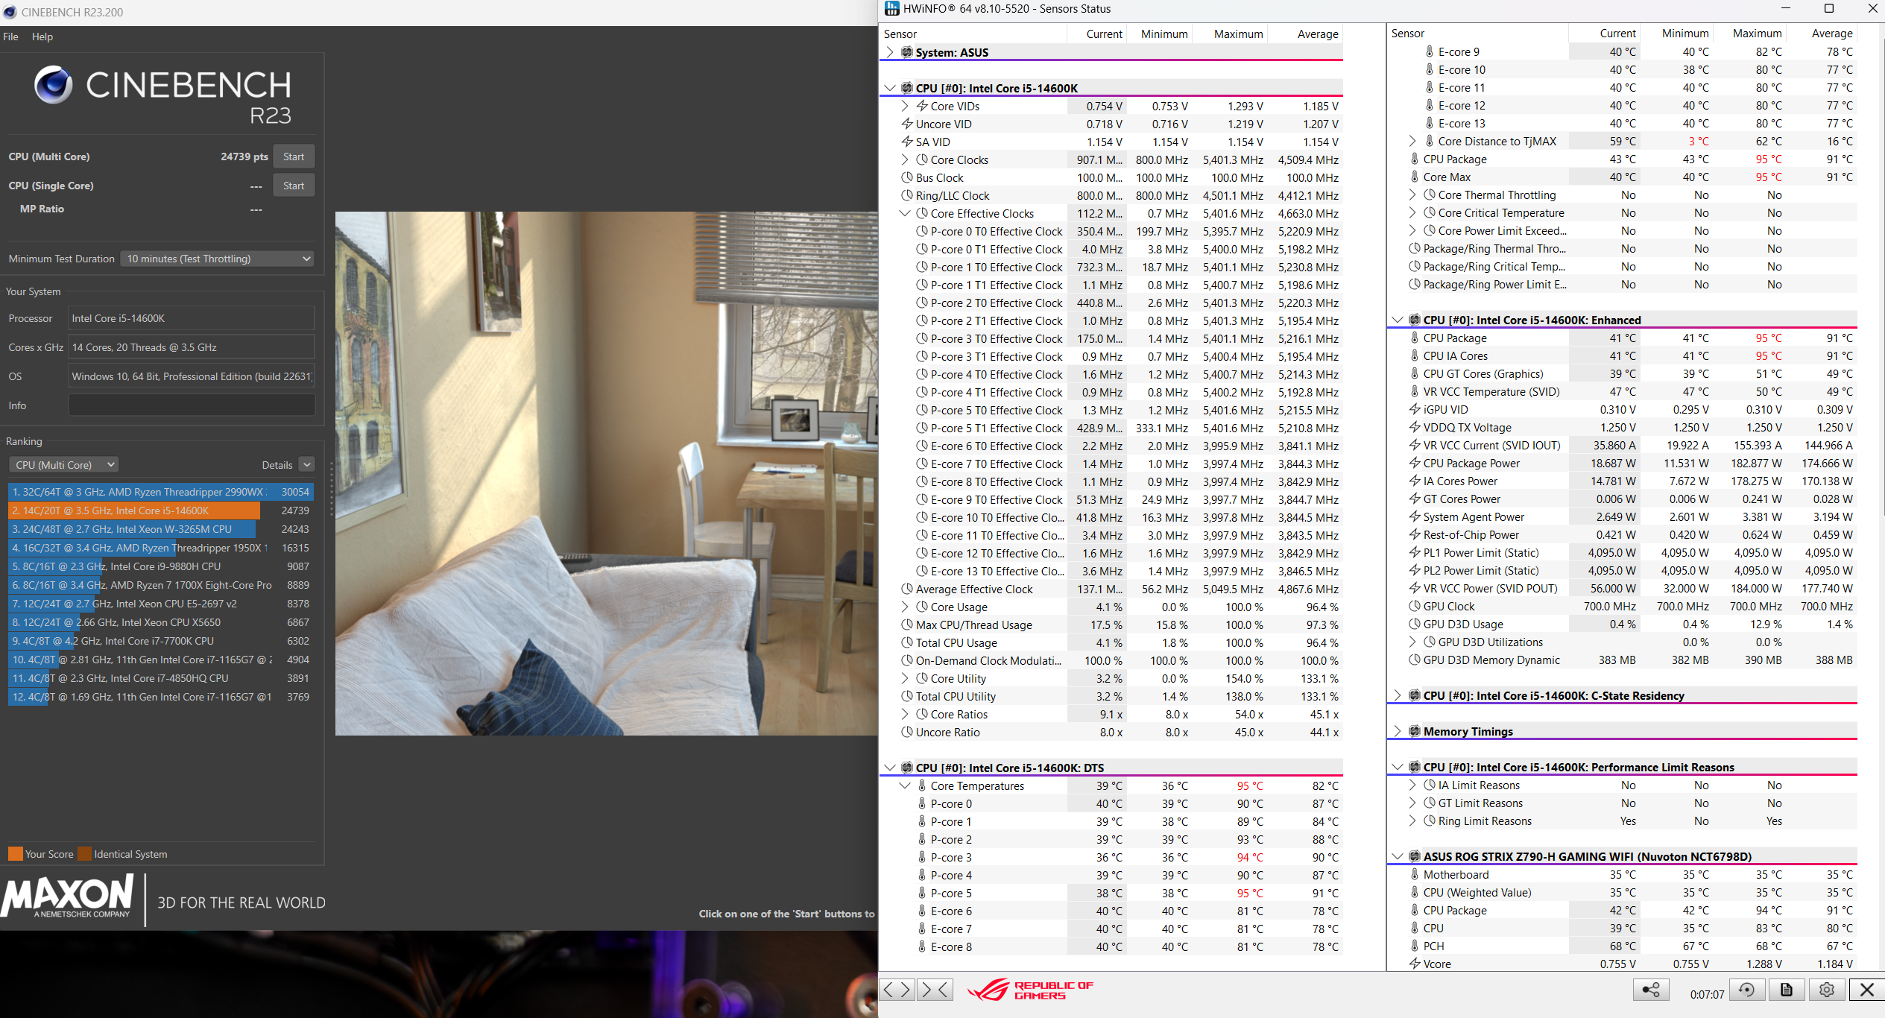
Task: Select the orange Intel Core i5-14600K ranking bar
Action: [x=134, y=510]
